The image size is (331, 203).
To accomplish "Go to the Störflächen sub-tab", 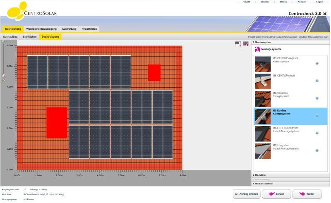I will [30, 37].
